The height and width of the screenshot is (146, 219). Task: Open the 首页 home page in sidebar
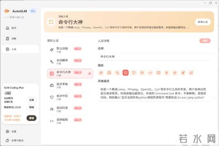tap(20, 28)
